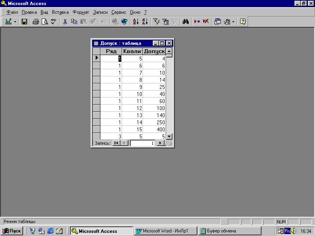Click the Undo arrow icon

(x=104, y=22)
